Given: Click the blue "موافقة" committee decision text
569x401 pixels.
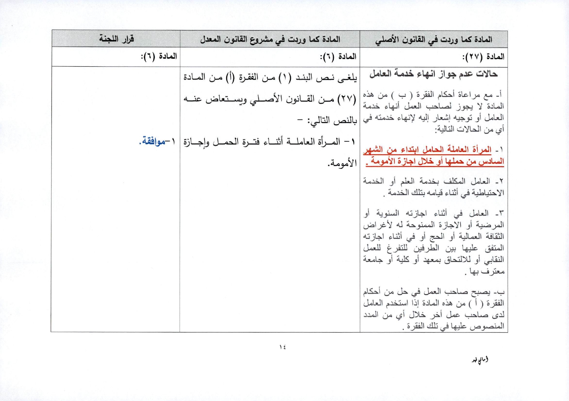Looking at the screenshot, I should (152, 141).
